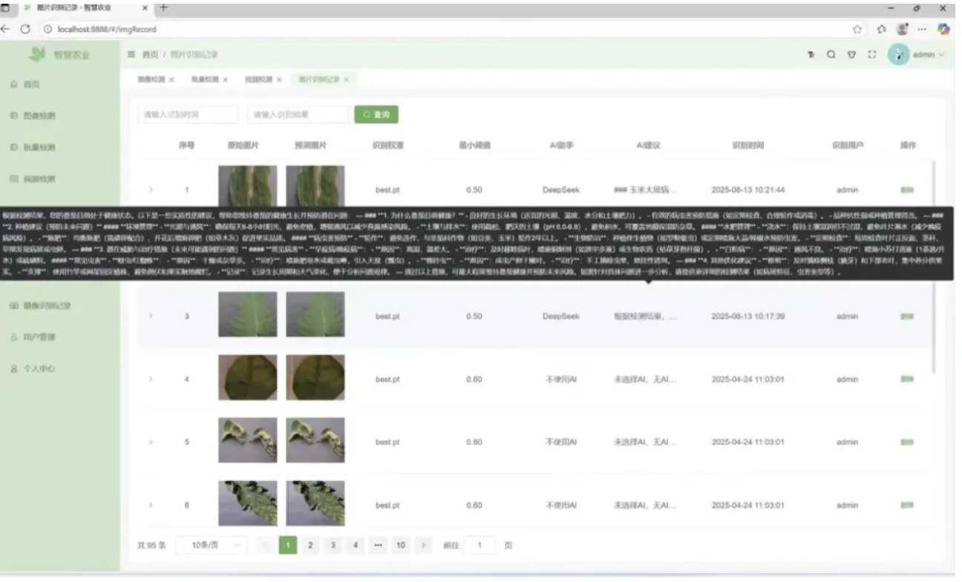962x582 pixels.
Task: Go to the next page arrow
Action: pyautogui.click(x=423, y=545)
